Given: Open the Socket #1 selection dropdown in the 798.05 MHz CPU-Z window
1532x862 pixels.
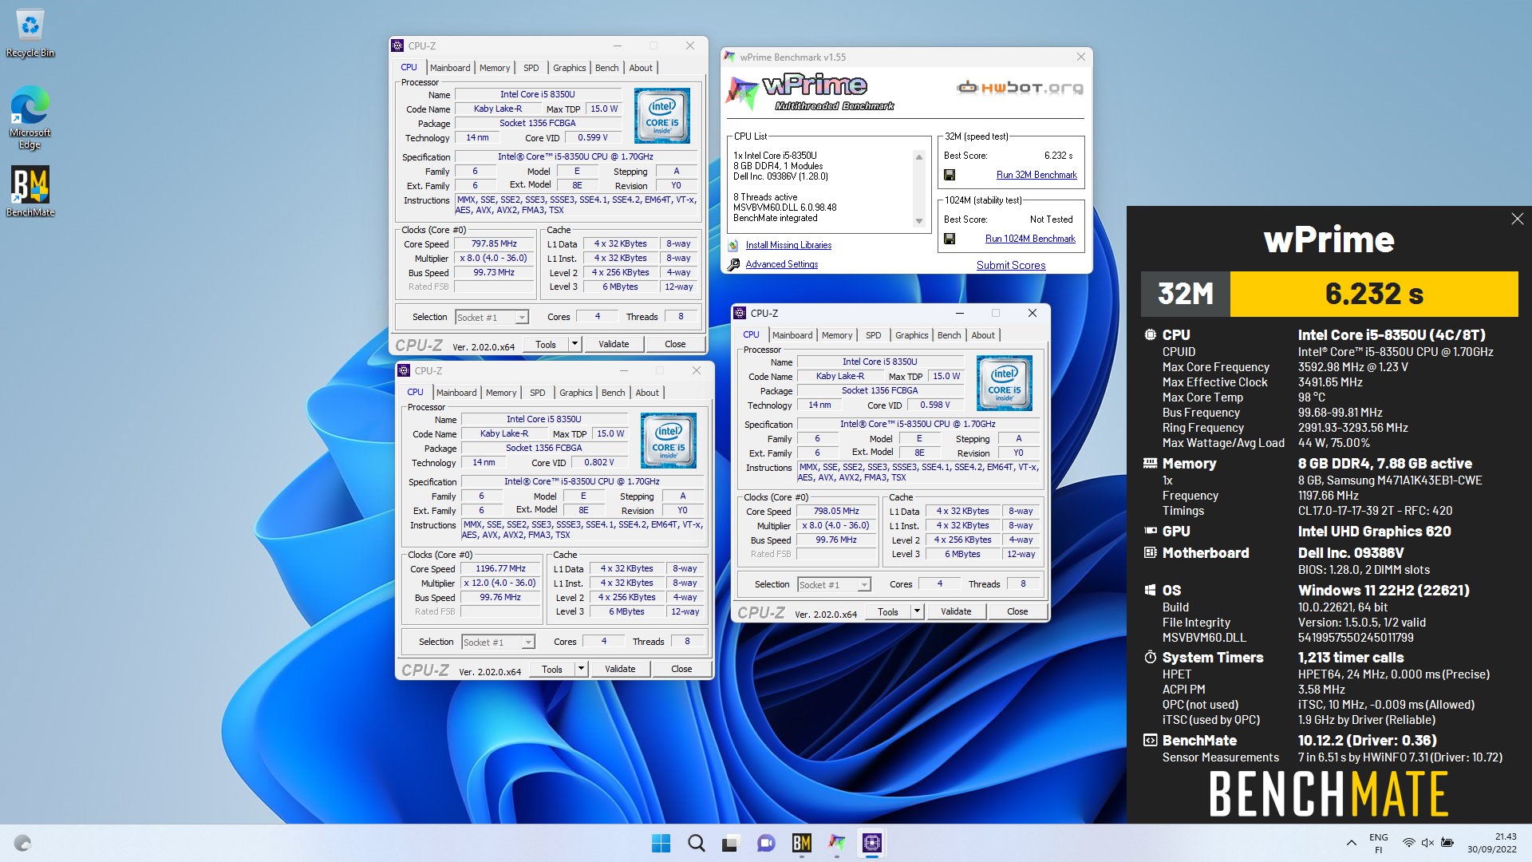Looking at the screenshot, I should 834,585.
